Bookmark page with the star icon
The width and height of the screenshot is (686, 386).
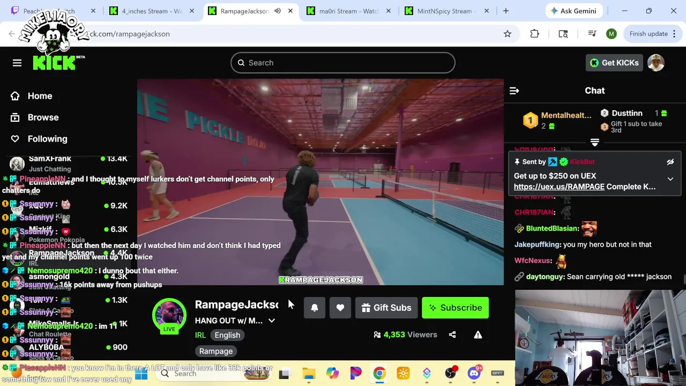[508, 34]
